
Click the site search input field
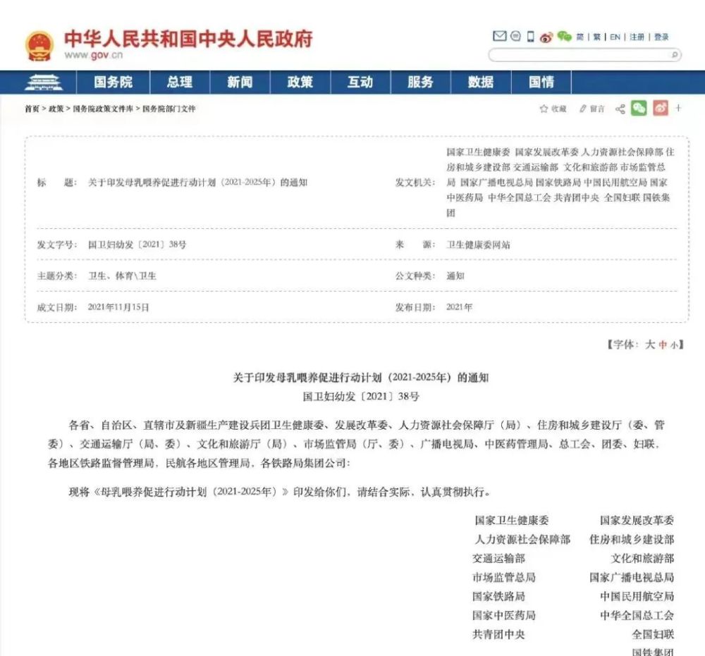pyautogui.click(x=585, y=55)
